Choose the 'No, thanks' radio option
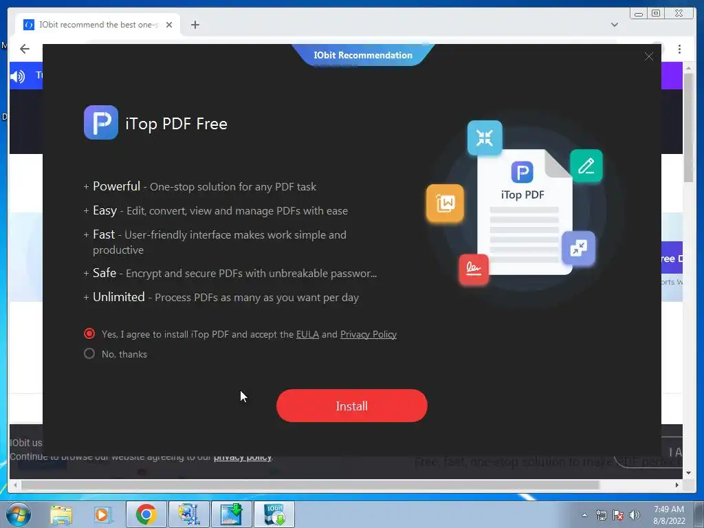 89,354
